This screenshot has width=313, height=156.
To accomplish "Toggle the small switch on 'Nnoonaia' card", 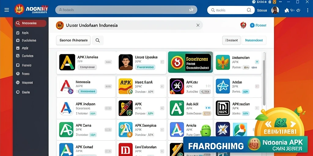I will point(108,86).
